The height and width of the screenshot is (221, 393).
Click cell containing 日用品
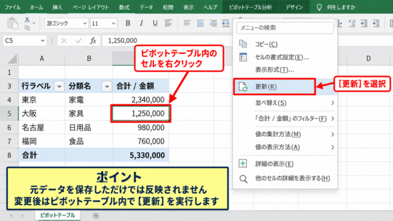click(x=88, y=128)
